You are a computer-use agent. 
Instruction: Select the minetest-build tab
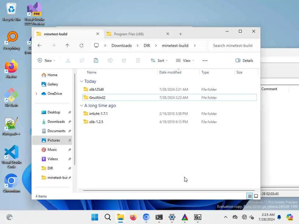tap(69, 34)
